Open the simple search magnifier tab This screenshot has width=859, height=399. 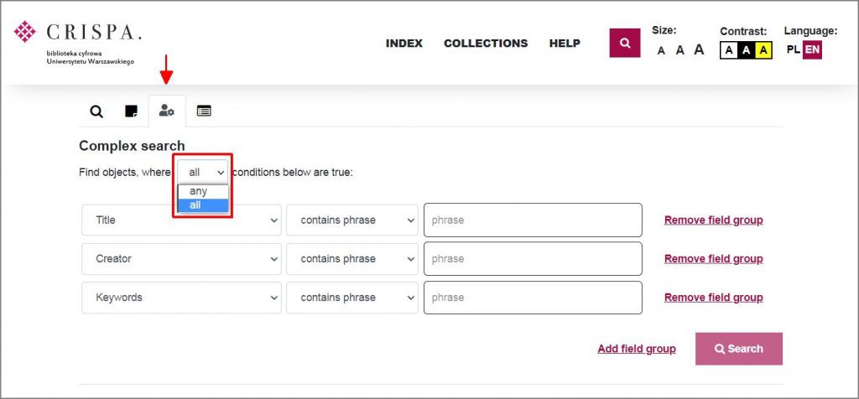coord(96,111)
